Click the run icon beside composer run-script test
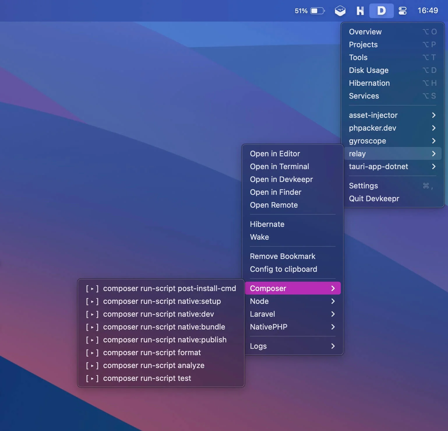Image resolution: width=448 pixels, height=431 pixels. (x=93, y=378)
